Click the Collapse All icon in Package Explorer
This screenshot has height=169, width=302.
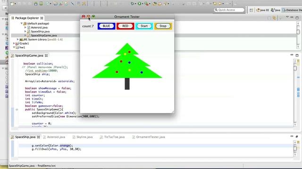(269, 18)
